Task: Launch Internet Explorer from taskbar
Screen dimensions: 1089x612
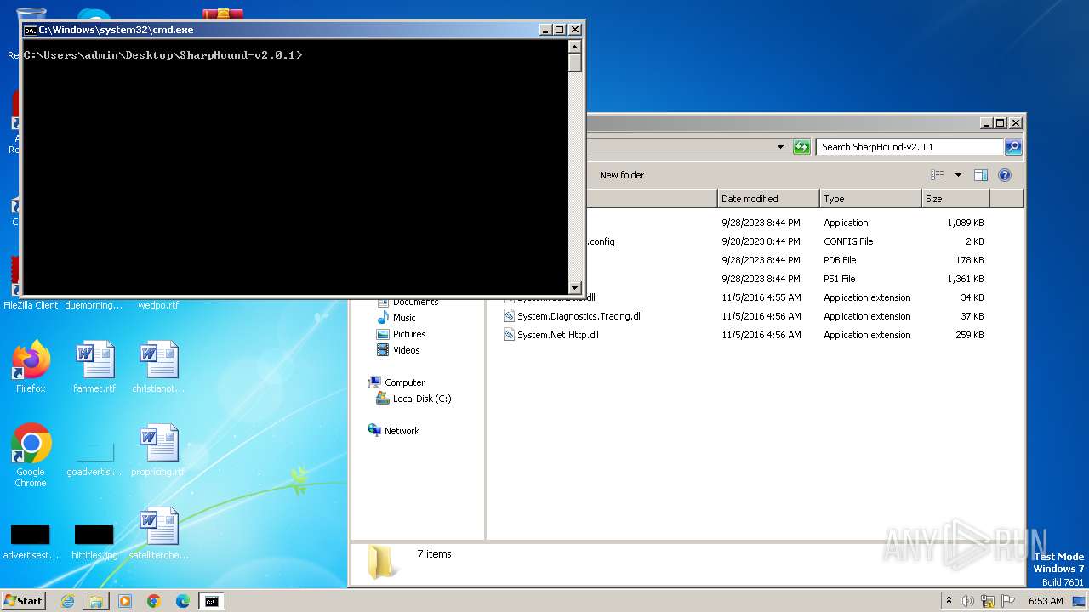Action: 67,601
